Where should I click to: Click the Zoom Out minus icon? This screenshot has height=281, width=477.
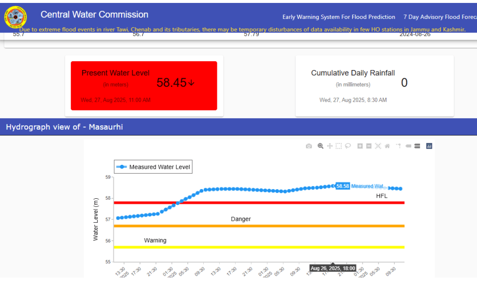(369, 146)
